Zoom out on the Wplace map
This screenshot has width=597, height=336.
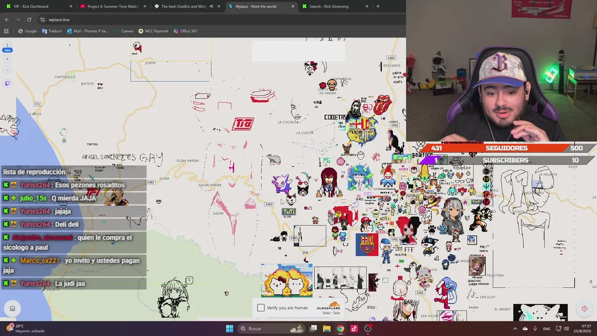[7, 70]
